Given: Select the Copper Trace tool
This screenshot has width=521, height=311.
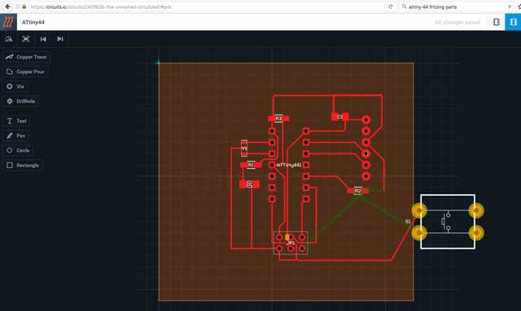Looking at the screenshot, I should tap(26, 57).
